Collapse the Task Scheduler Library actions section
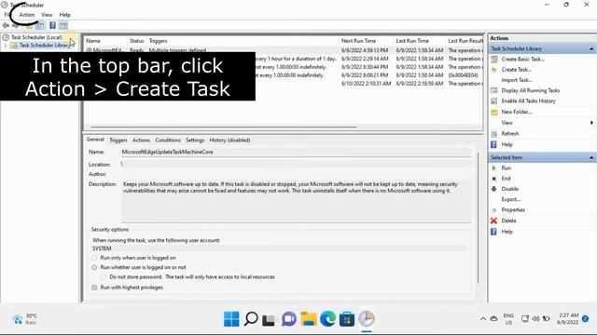The image size is (597, 335). tap(591, 48)
